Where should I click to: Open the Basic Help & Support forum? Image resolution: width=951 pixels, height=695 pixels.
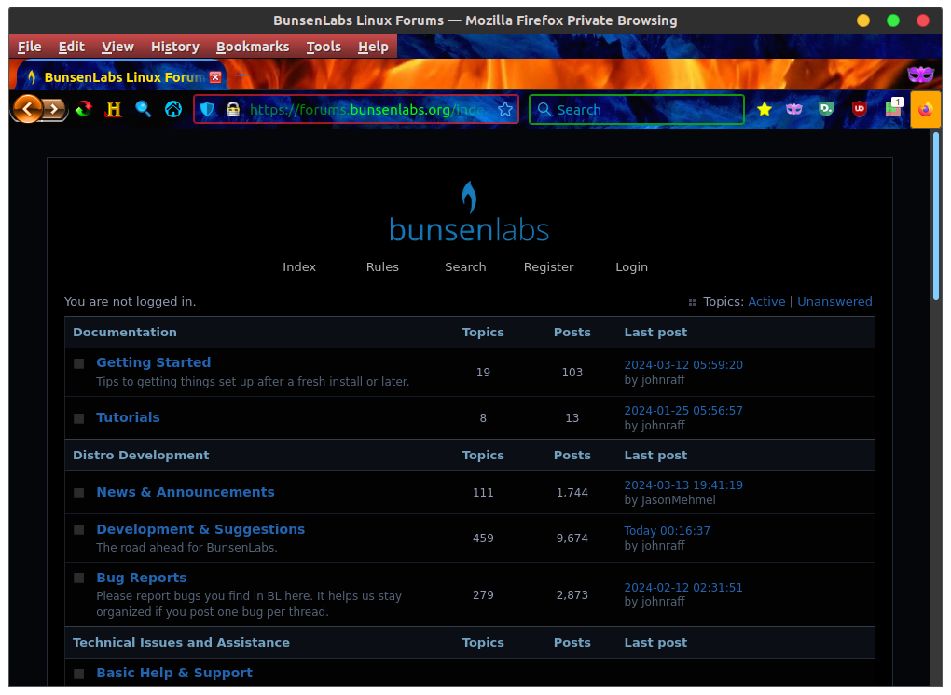coord(174,673)
